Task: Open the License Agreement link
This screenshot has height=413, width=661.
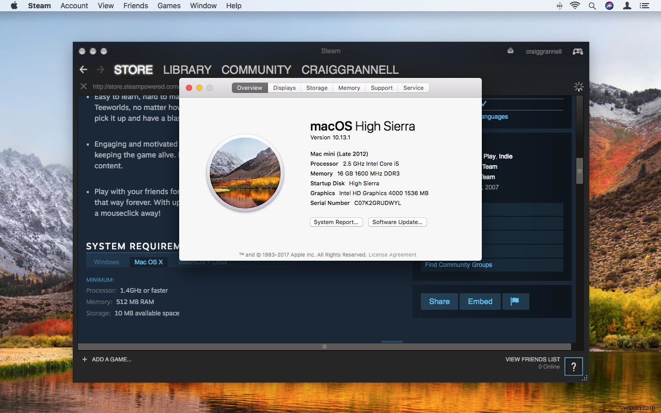Action: 392,255
